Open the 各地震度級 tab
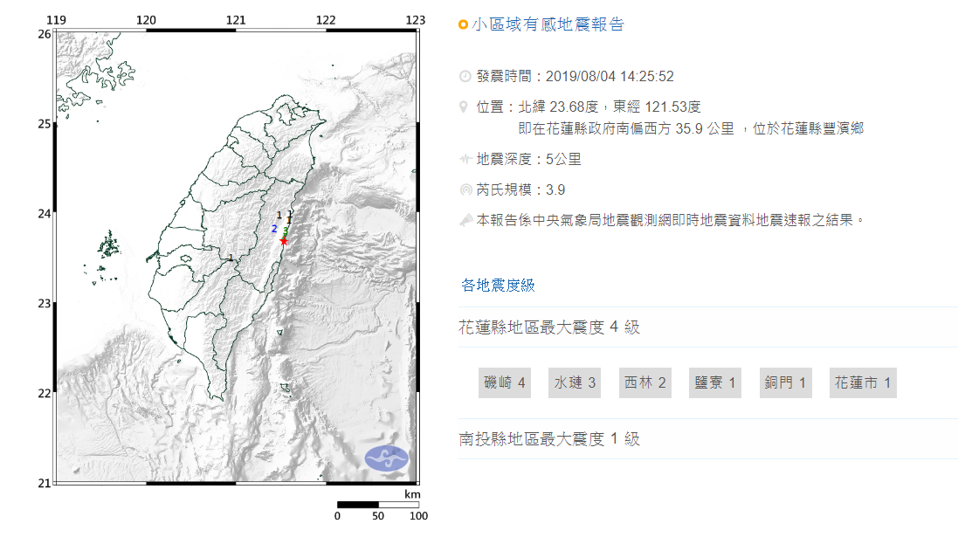Image resolution: width=958 pixels, height=544 pixels. pos(498,286)
